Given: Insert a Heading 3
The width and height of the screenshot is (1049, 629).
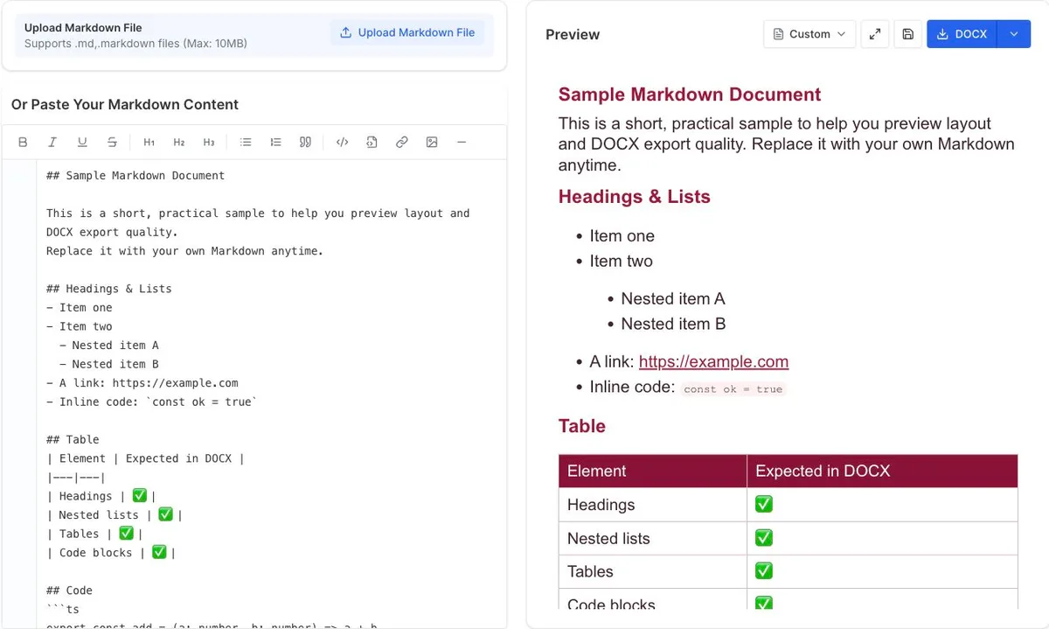Looking at the screenshot, I should (x=209, y=142).
